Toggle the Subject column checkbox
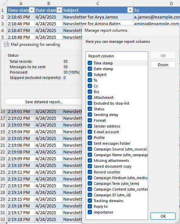Image resolution: width=180 pixels, height=224 pixels. pos(90,75)
